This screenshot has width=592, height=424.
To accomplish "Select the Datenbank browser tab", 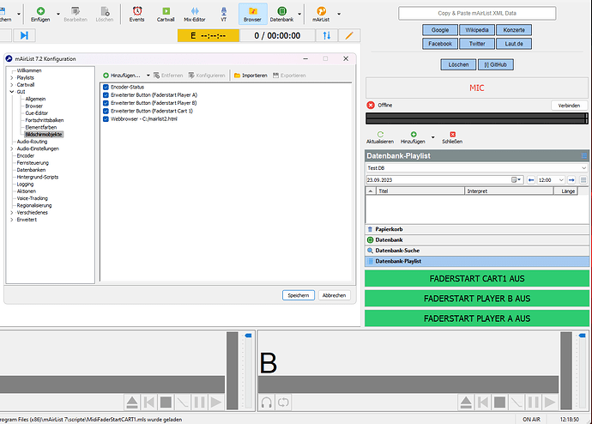I will coord(477,239).
